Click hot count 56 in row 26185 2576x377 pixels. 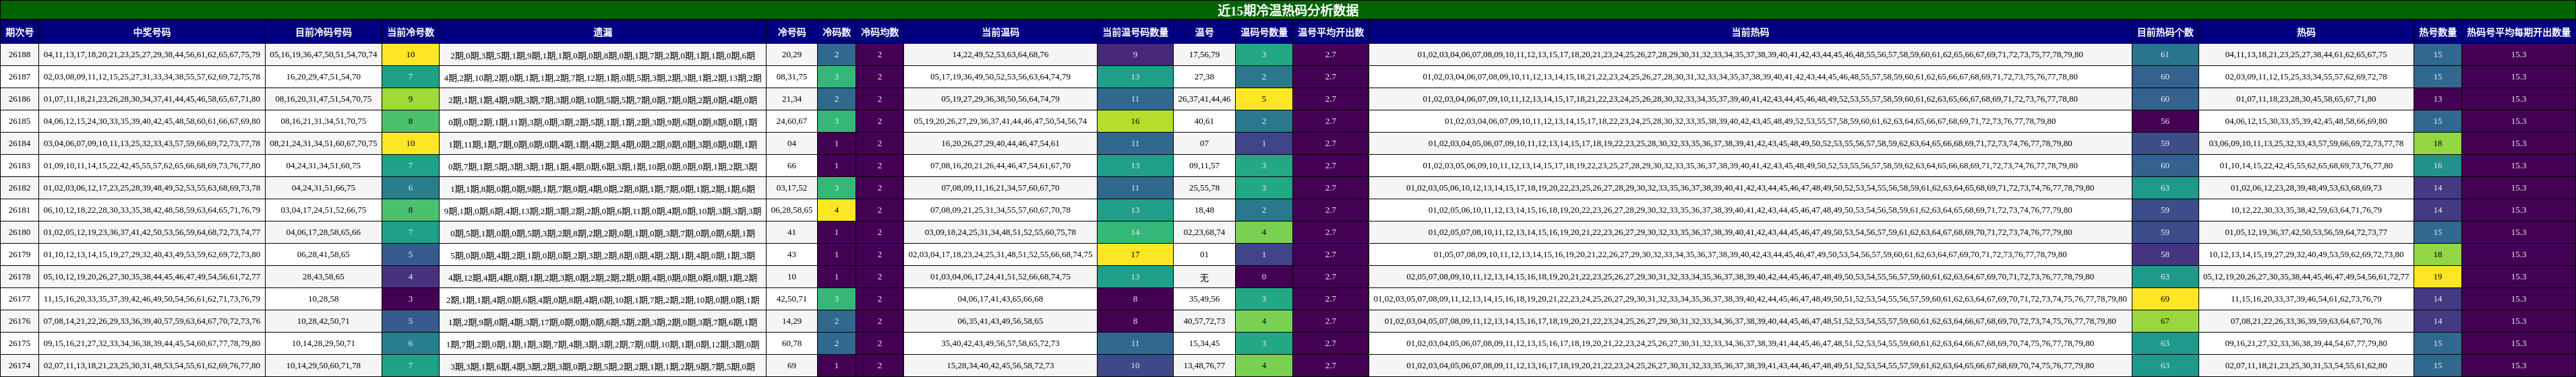(x=2165, y=121)
